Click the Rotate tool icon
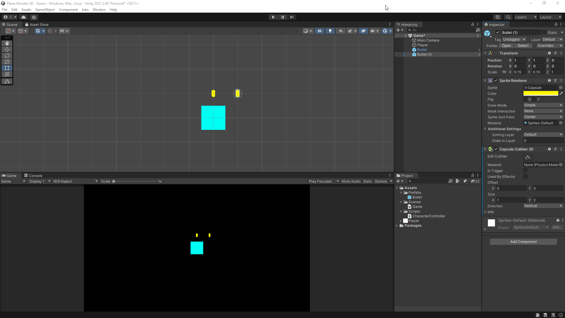Viewport: 565px width, 318px height. point(7,56)
